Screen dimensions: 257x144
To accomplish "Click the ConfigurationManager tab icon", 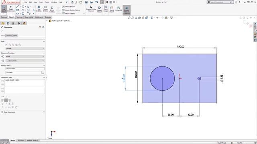I will pyautogui.click(x=13, y=23).
